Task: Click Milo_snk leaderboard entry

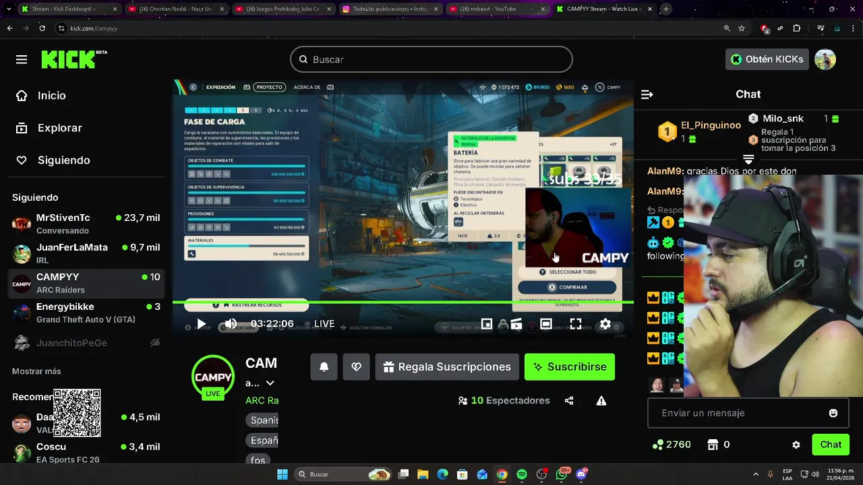Action: 794,119
